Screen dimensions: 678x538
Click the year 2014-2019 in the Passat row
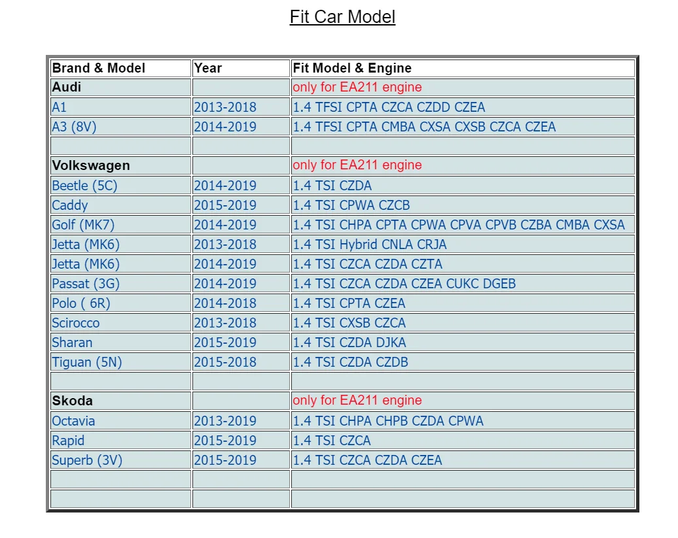coord(241,283)
